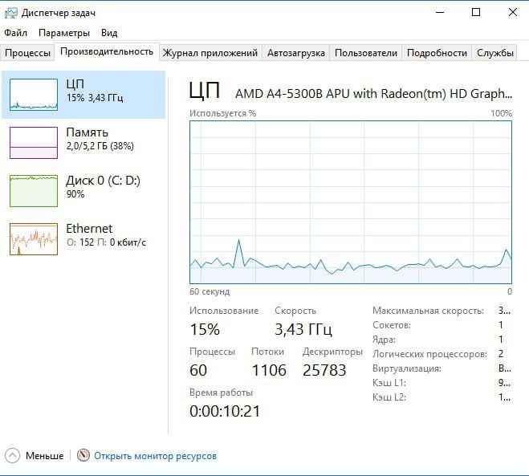Screen dimensions: 529x476
Task: Select the Память 2,0/5,2 ГБ entry
Action: pos(83,143)
